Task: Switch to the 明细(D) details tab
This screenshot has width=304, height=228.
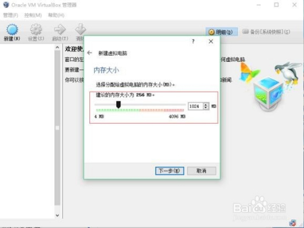Action: pos(221,32)
